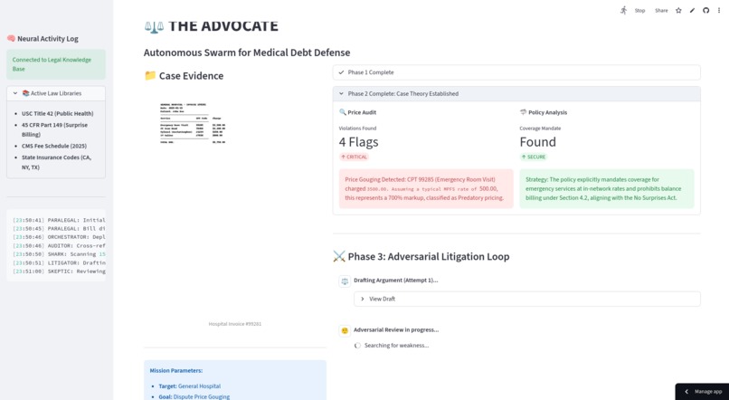Open the Manage app panel

[703, 392]
